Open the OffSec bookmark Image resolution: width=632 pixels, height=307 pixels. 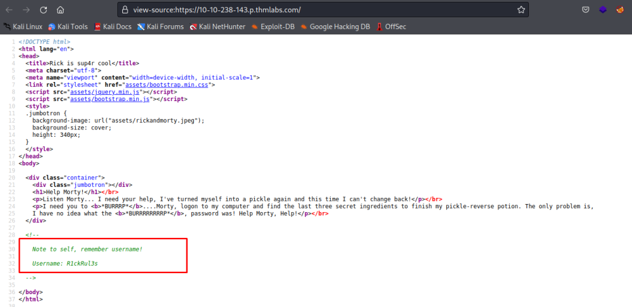pos(391,27)
